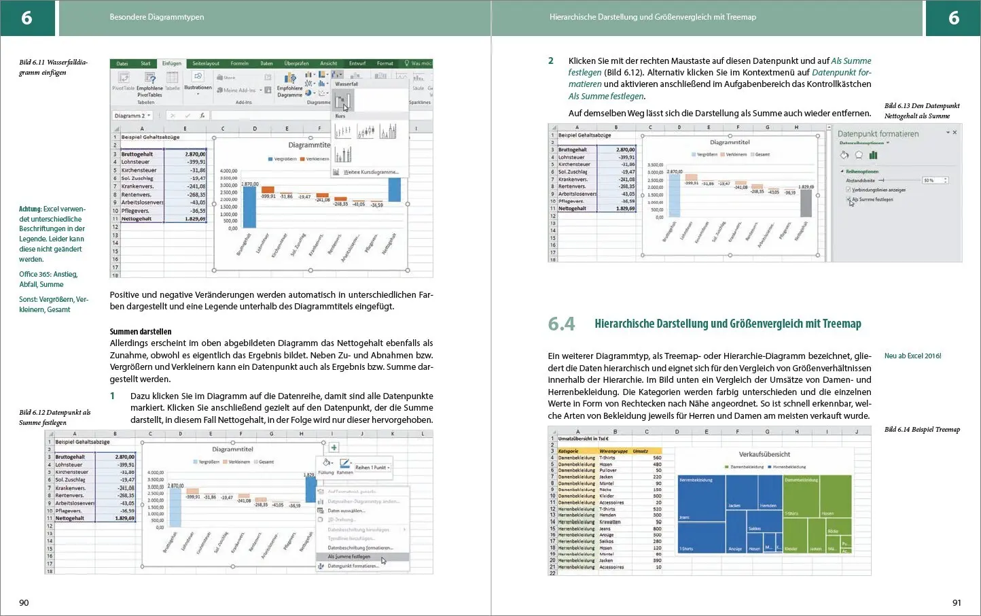Click PivotTable icon in Bild 6.11 ribbon
The width and height of the screenshot is (981, 616).
pos(123,78)
